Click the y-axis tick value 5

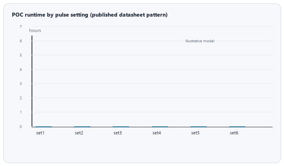point(21,55)
